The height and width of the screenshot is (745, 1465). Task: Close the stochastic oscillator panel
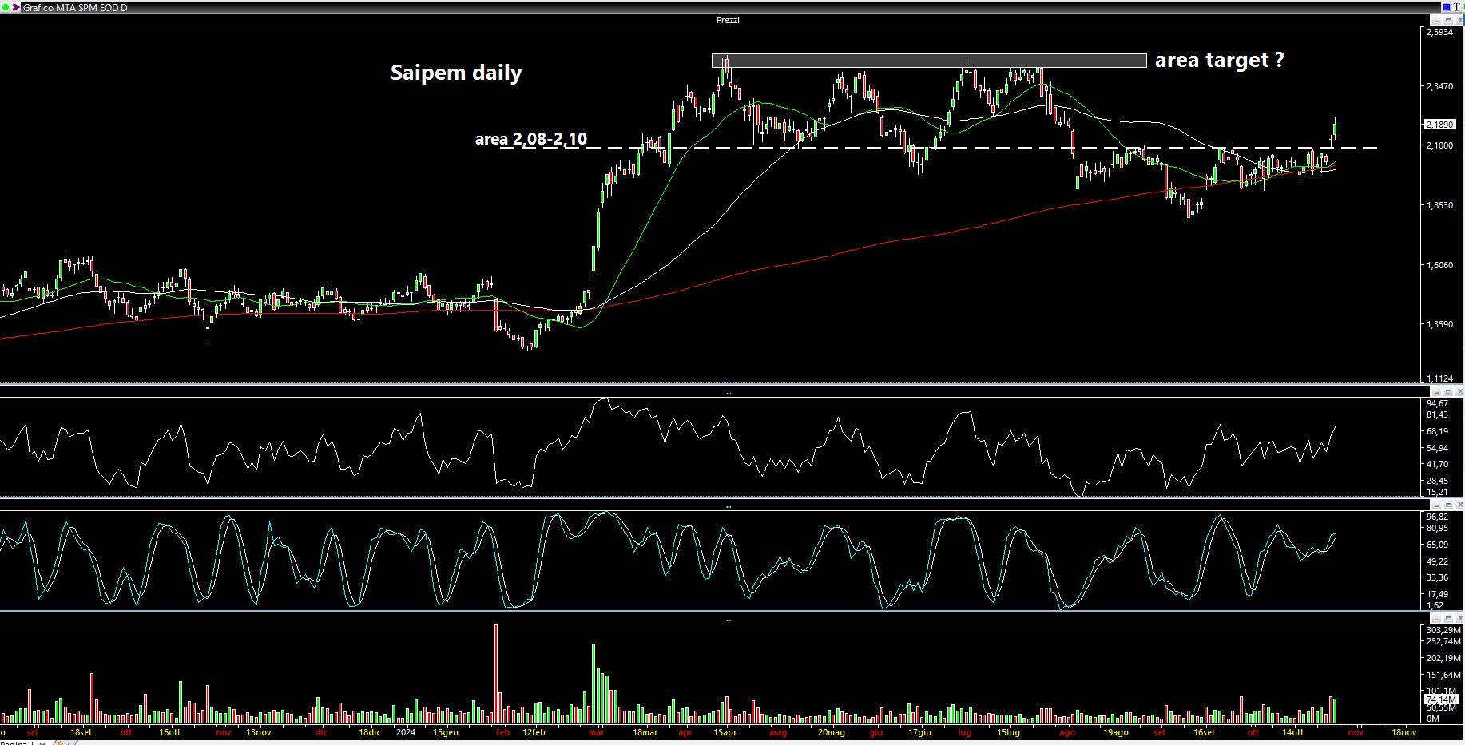(1459, 505)
